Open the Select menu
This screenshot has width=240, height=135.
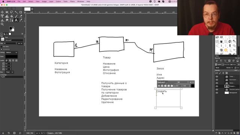31,1
